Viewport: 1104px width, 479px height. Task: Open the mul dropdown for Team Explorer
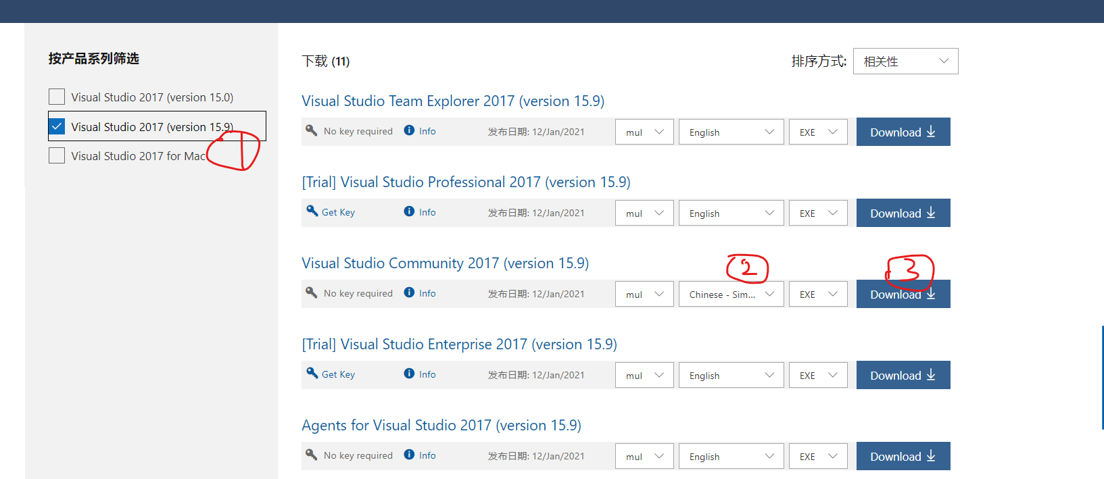point(644,132)
